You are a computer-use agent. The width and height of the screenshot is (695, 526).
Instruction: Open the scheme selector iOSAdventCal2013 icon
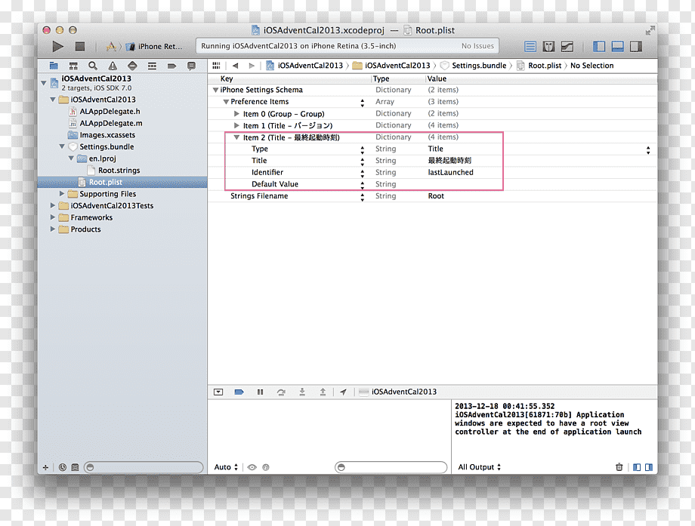coord(111,46)
